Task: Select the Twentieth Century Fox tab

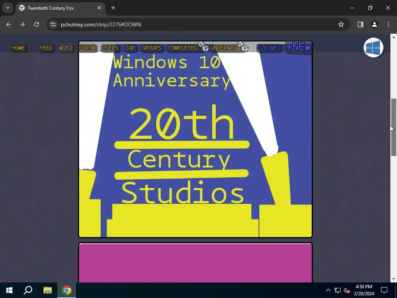Action: (60, 8)
